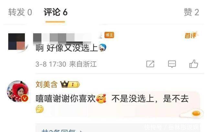Viewport: 207px width, 132px height.
Task: Open 刘美含 profile via username
Action: click(47, 84)
